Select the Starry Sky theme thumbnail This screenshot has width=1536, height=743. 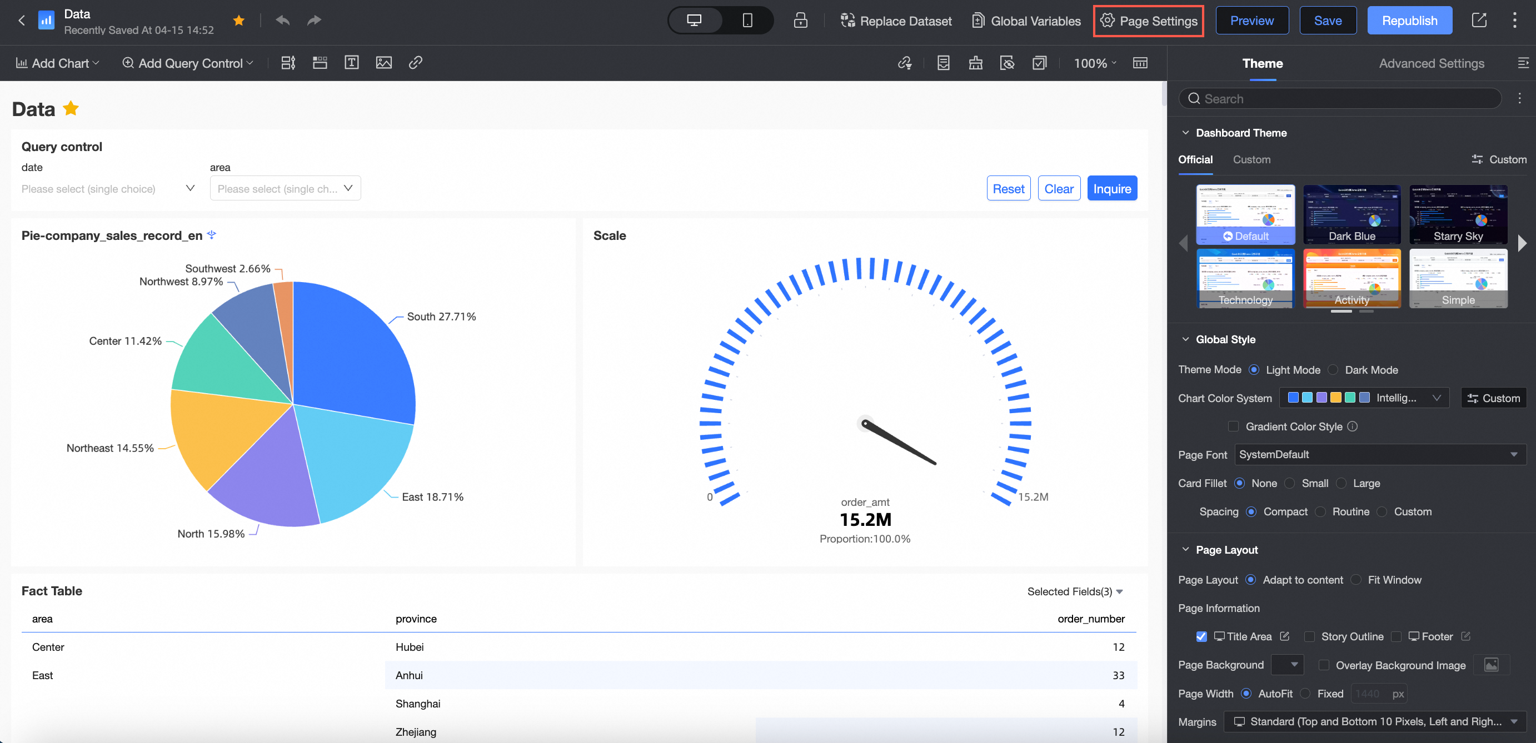point(1458,214)
